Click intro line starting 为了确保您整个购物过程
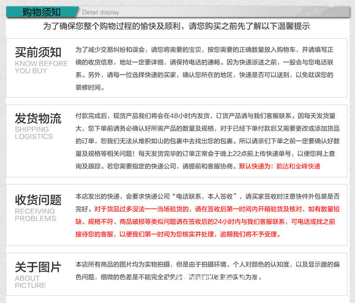Screen dimensions: 355x303 click(177, 26)
